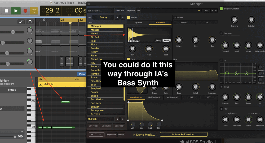Viewport: 265px width, 143px height.
Task: Turn the envelope Att knob
Action: point(133,124)
